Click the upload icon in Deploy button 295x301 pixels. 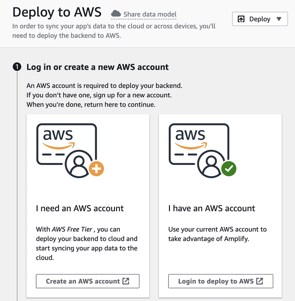[241, 19]
